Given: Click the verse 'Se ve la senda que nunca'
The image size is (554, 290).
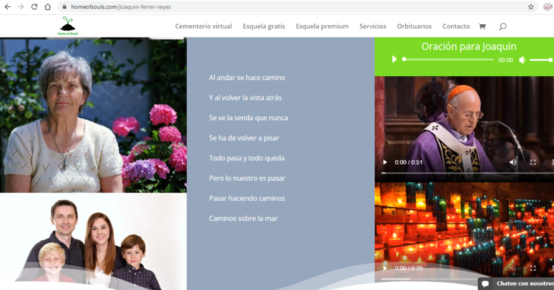Looking at the screenshot, I should click(248, 118).
